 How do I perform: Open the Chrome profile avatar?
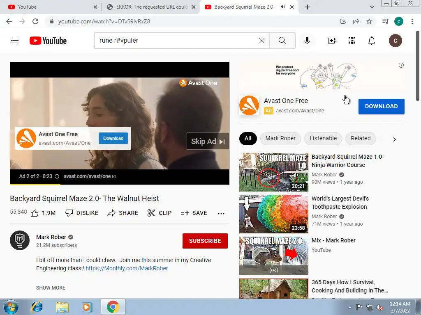tap(399, 21)
